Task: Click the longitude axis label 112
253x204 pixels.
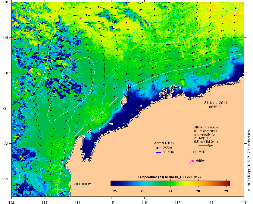Action: pyautogui.click(x=12, y=202)
